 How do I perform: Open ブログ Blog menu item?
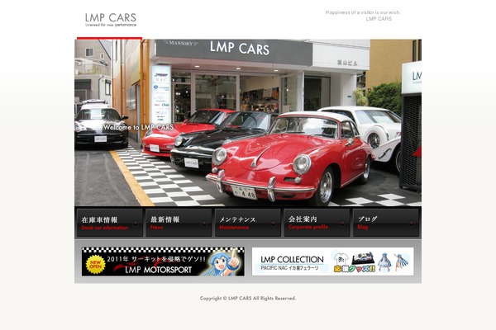pos(385,223)
